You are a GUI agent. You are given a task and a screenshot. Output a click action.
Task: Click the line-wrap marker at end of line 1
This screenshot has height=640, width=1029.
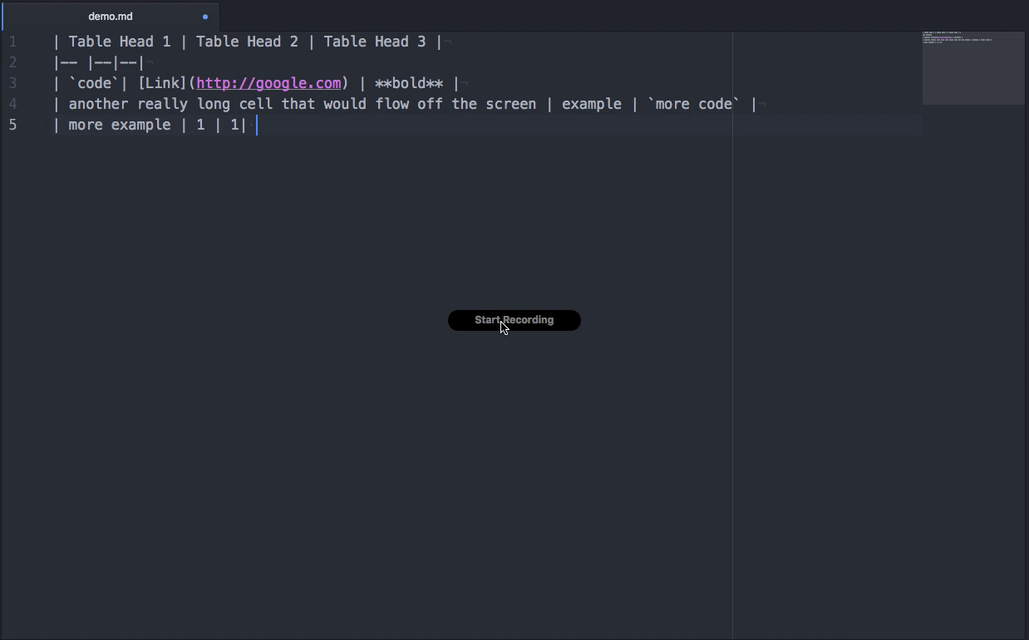pyautogui.click(x=446, y=40)
